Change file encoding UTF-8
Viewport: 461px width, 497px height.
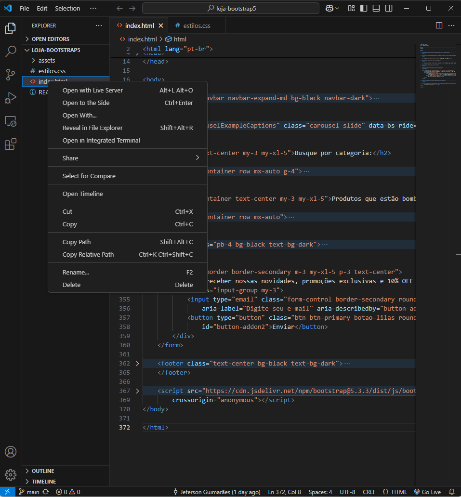pyautogui.click(x=347, y=492)
